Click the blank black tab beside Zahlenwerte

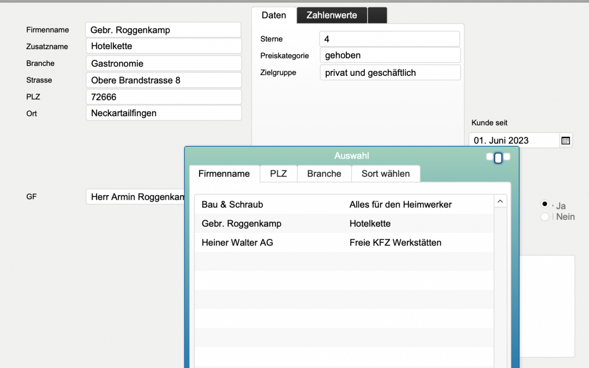click(377, 15)
